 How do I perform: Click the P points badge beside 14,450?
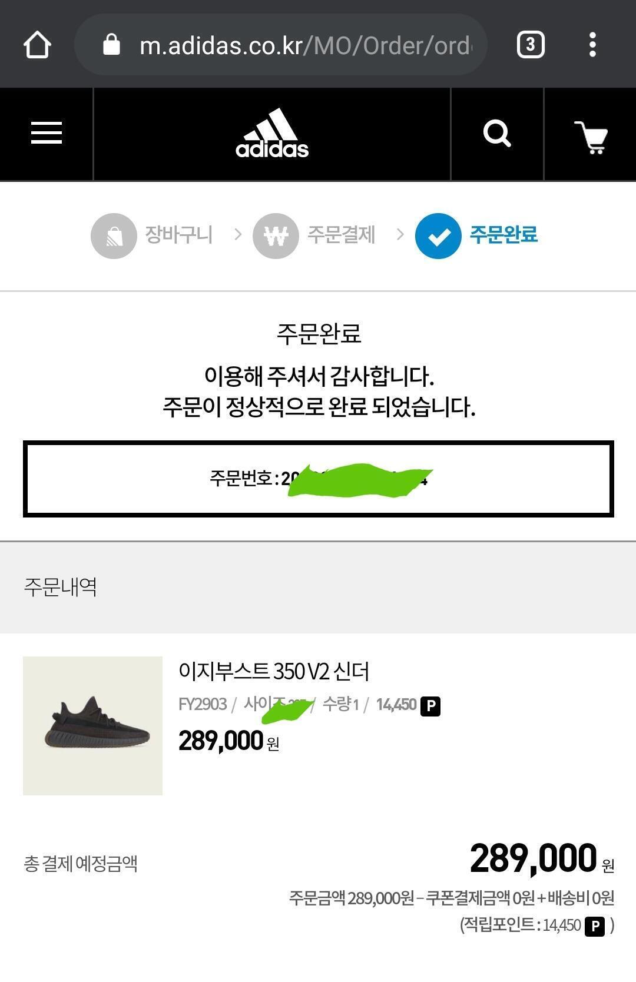click(x=430, y=705)
